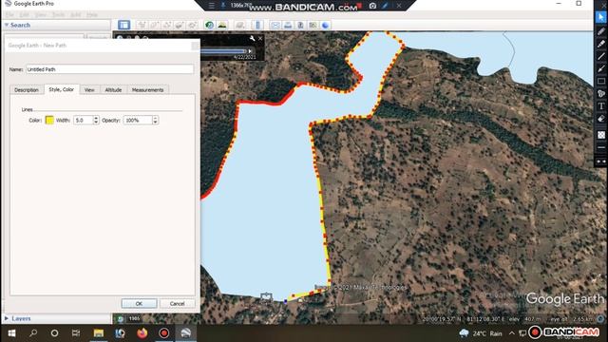The image size is (608, 342).
Task: Click Record a Tour toolbar icon
Action: 192,26
